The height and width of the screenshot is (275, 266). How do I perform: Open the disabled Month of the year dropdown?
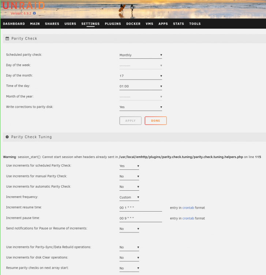pos(141,97)
